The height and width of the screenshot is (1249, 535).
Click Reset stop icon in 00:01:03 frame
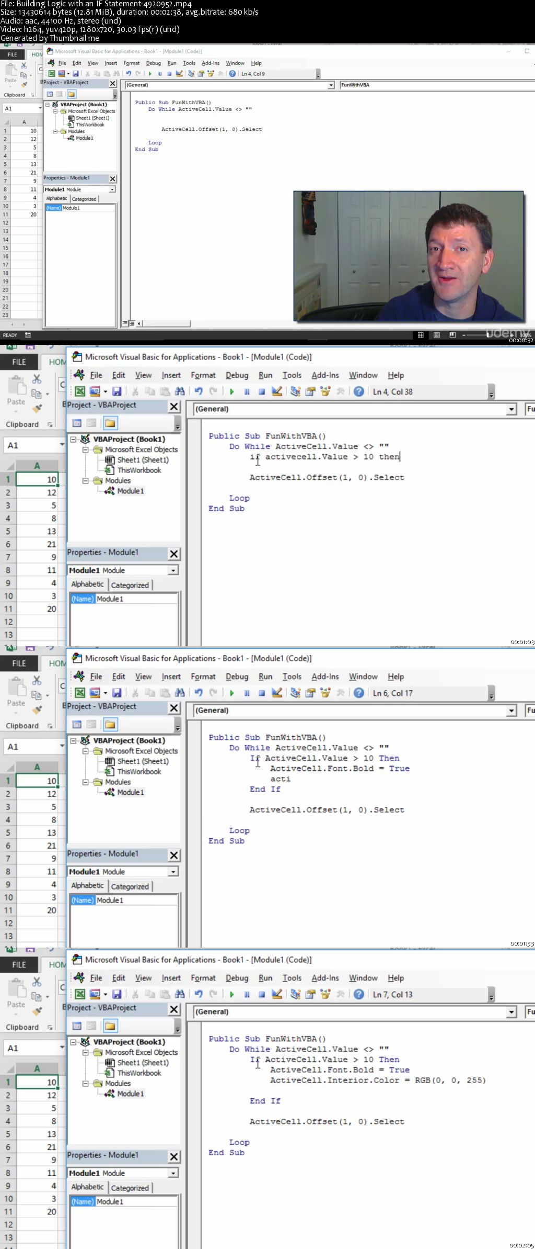pos(262,391)
